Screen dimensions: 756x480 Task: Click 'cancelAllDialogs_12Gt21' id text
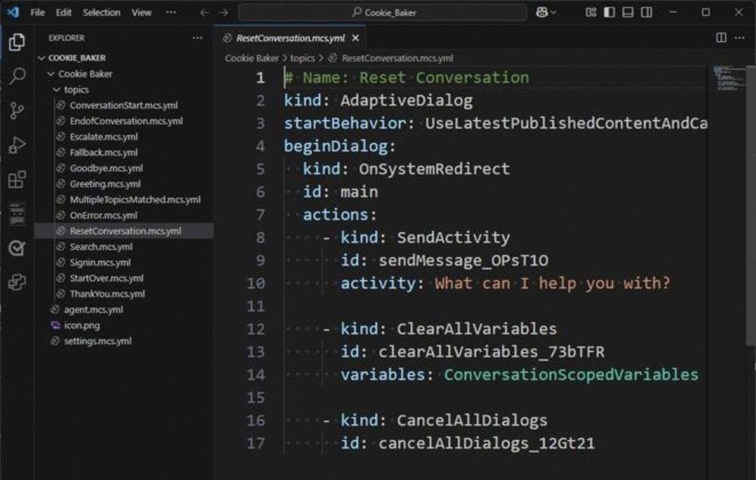(x=486, y=443)
